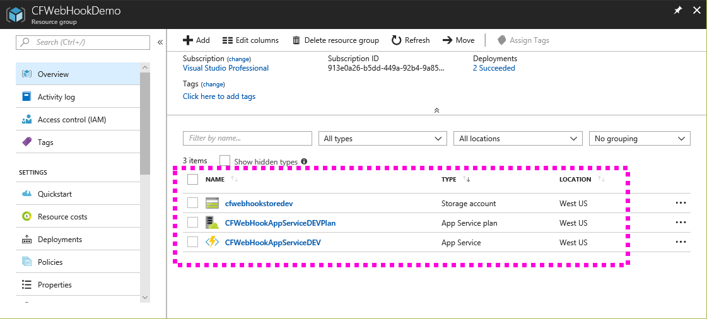Image resolution: width=707 pixels, height=319 pixels.
Task: Click the info icon beside Show hidden types
Action: pyautogui.click(x=304, y=161)
